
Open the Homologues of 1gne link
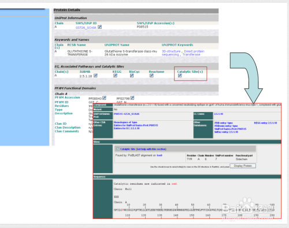click(125, 122)
